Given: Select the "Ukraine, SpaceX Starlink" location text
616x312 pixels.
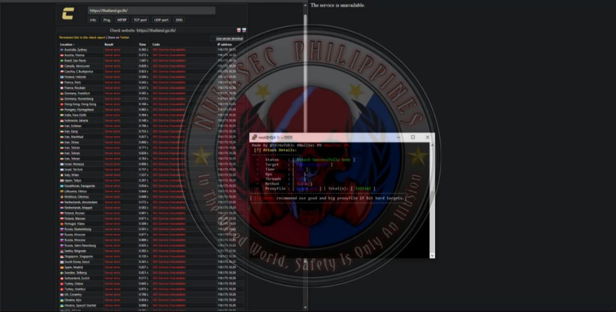Looking at the screenshot, I should pos(80,305).
